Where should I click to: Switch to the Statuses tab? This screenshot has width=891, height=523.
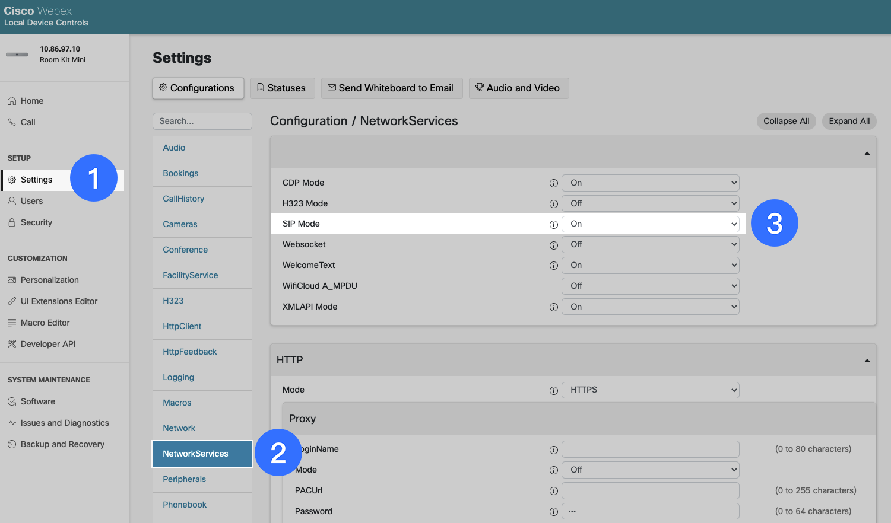(282, 88)
